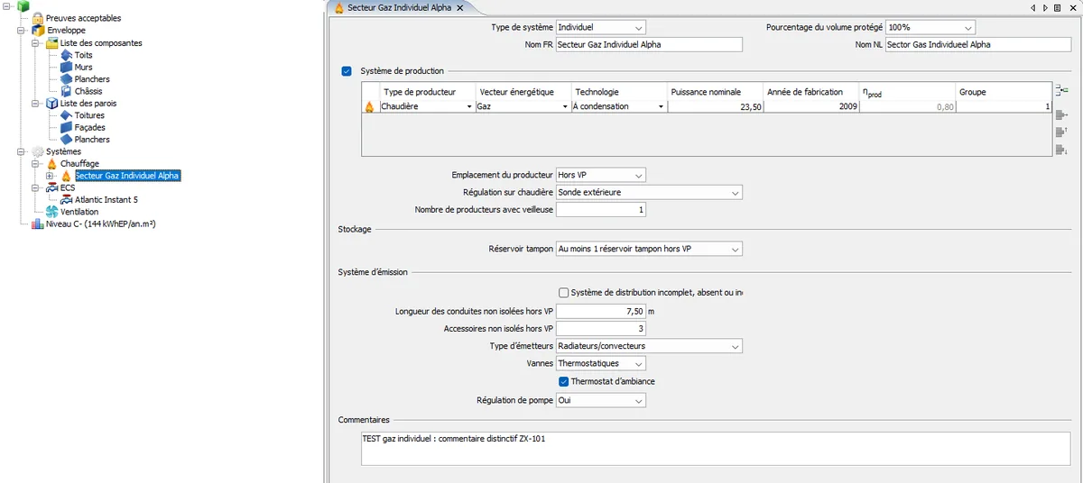Screen dimensions: 1083x483
Task: Click the Accessoires non isolés hors VP field
Action: [601, 328]
